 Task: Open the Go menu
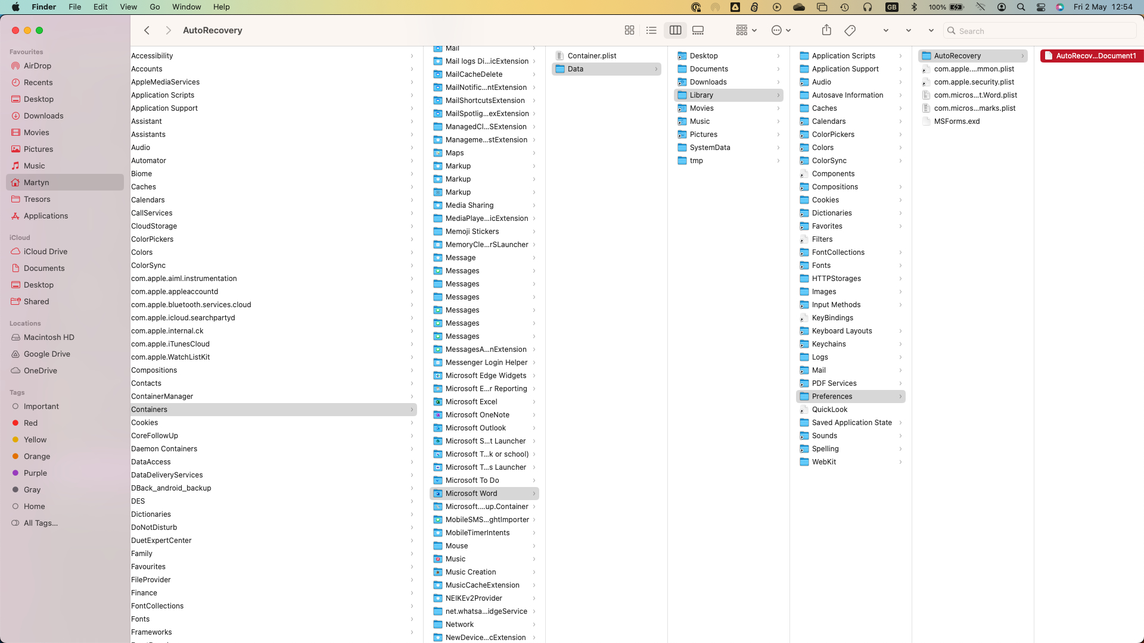(155, 7)
